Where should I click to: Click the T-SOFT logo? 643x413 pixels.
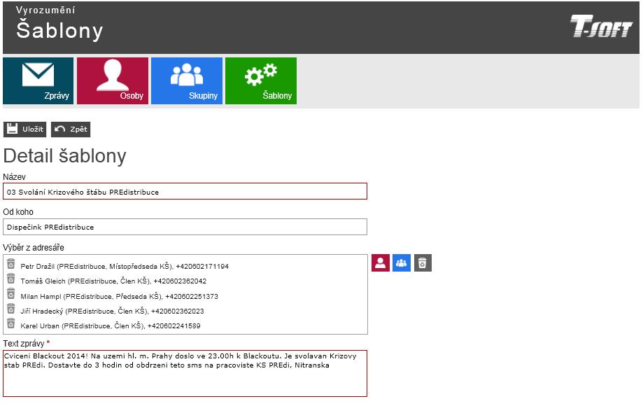601,26
